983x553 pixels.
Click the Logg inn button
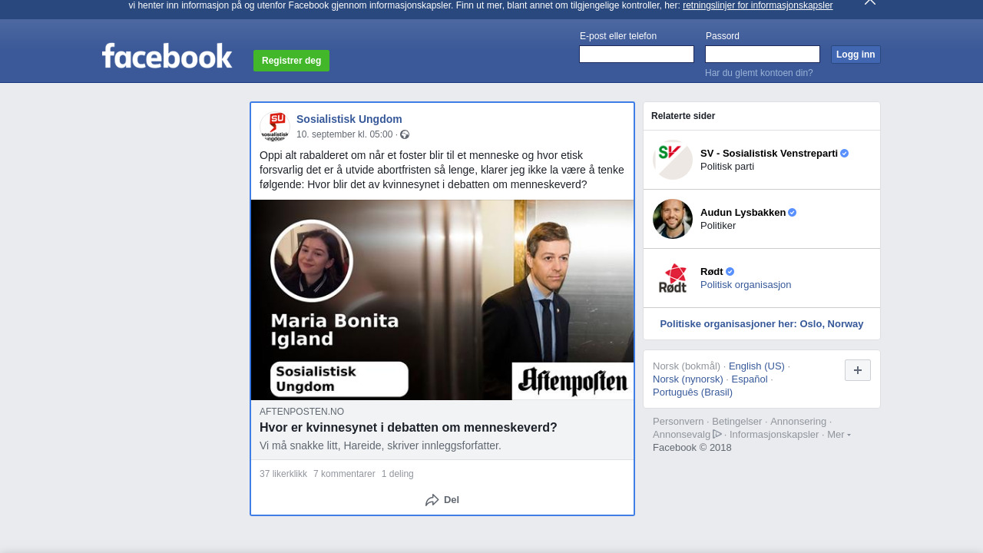(856, 55)
